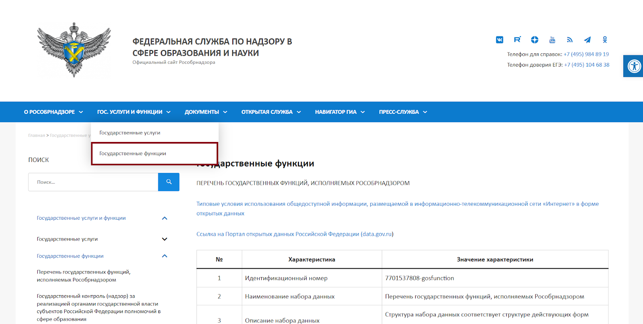Open Государственные услуги и функции sidebar link
Screen dimensions: 643x324
pyautogui.click(x=81, y=218)
